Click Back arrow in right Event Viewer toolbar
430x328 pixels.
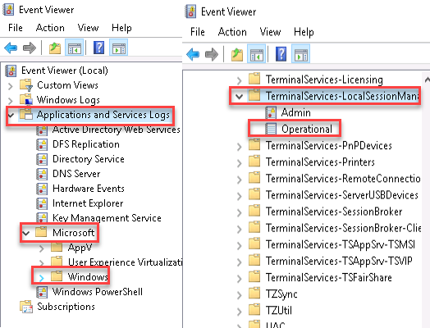click(193, 54)
